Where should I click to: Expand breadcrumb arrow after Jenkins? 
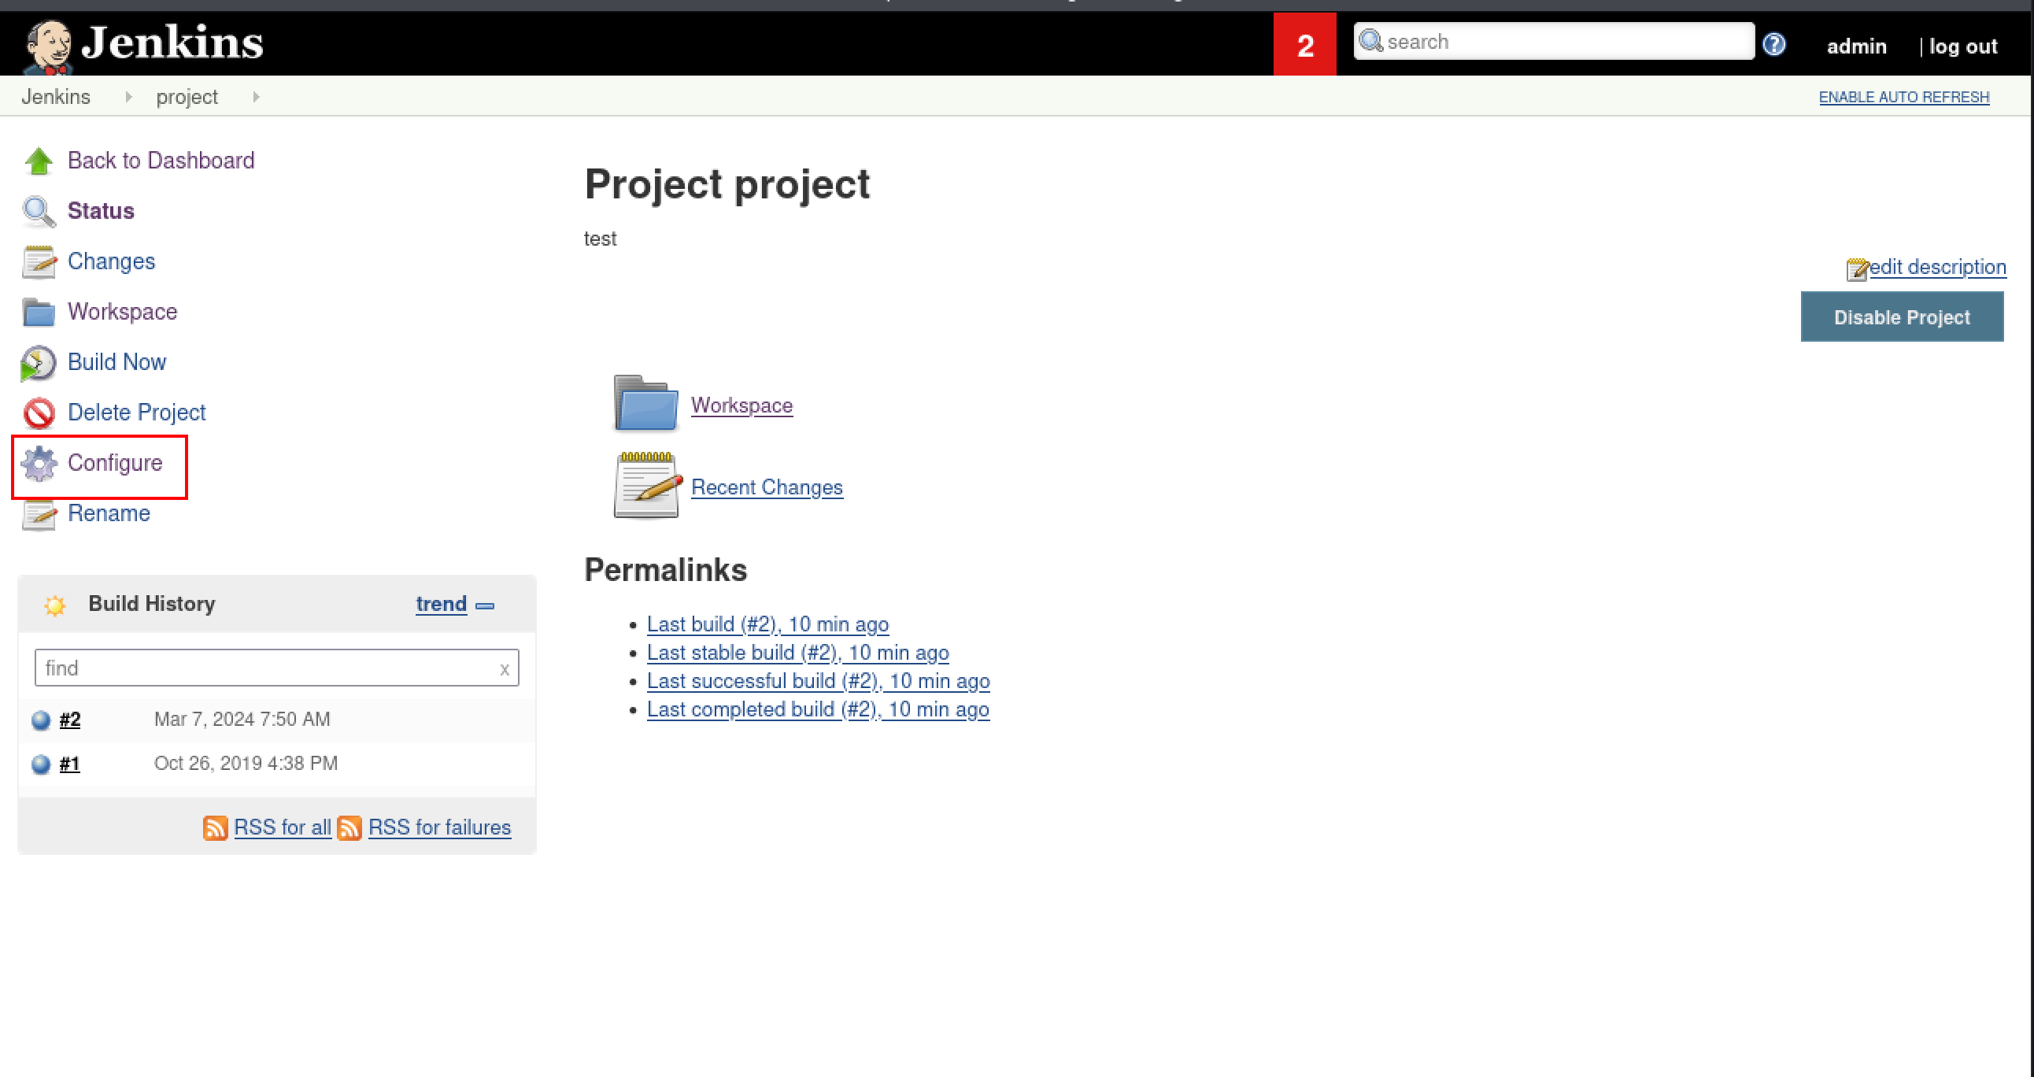[128, 97]
